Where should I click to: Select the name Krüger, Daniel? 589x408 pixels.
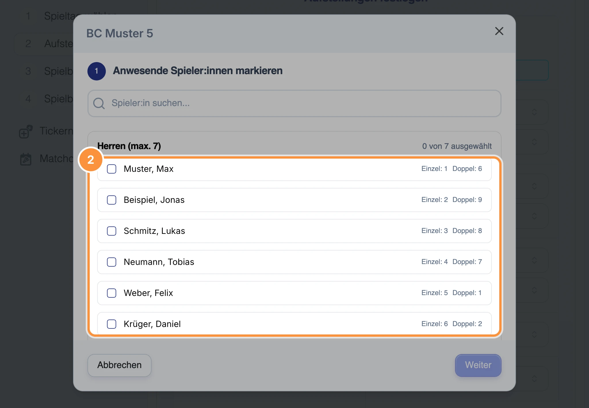[152, 324]
